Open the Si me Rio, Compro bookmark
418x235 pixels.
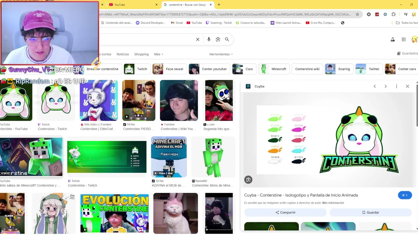[x=321, y=23]
